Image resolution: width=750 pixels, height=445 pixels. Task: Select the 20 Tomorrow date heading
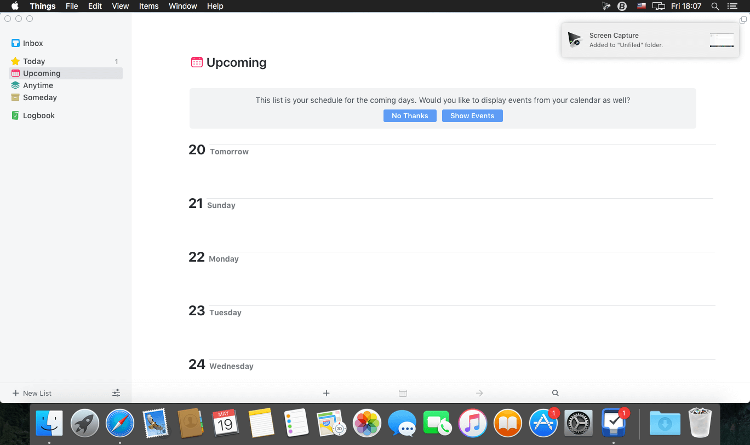click(x=219, y=151)
